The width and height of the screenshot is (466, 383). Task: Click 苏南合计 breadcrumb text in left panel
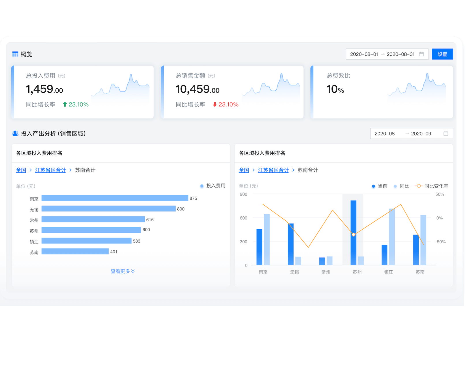coord(85,170)
